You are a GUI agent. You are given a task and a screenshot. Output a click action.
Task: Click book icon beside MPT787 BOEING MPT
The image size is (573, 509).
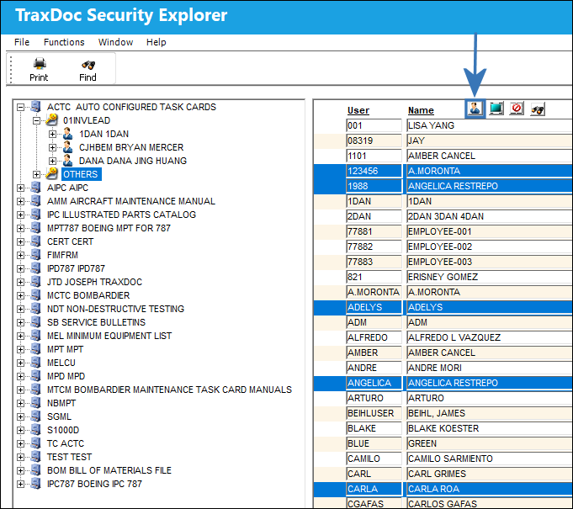(35, 228)
